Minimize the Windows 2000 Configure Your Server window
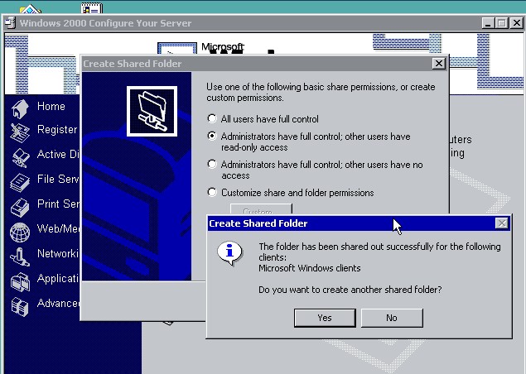Screen dimensions: 526x374 pos(488,23)
